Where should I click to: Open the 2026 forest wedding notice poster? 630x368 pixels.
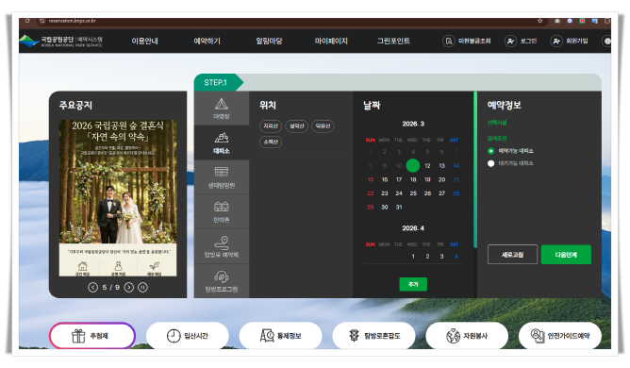click(x=118, y=198)
